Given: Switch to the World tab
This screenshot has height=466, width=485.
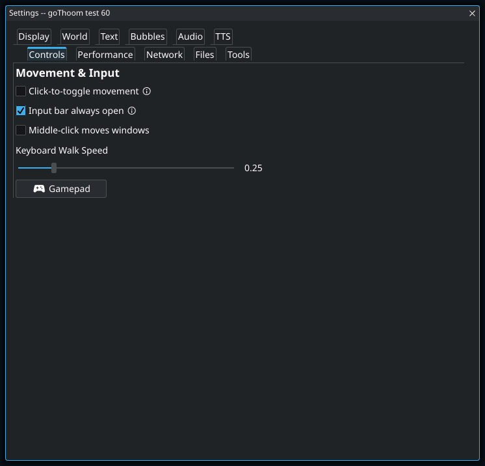Looking at the screenshot, I should [x=75, y=36].
